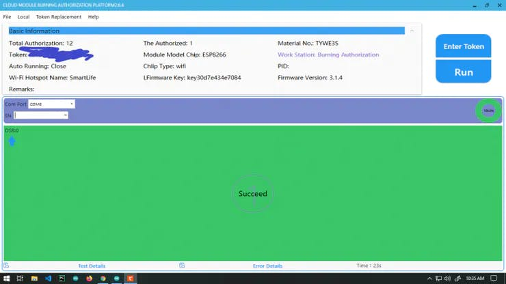
Task: Click 'Chlip Type: wifi' text
Action: [165, 66]
